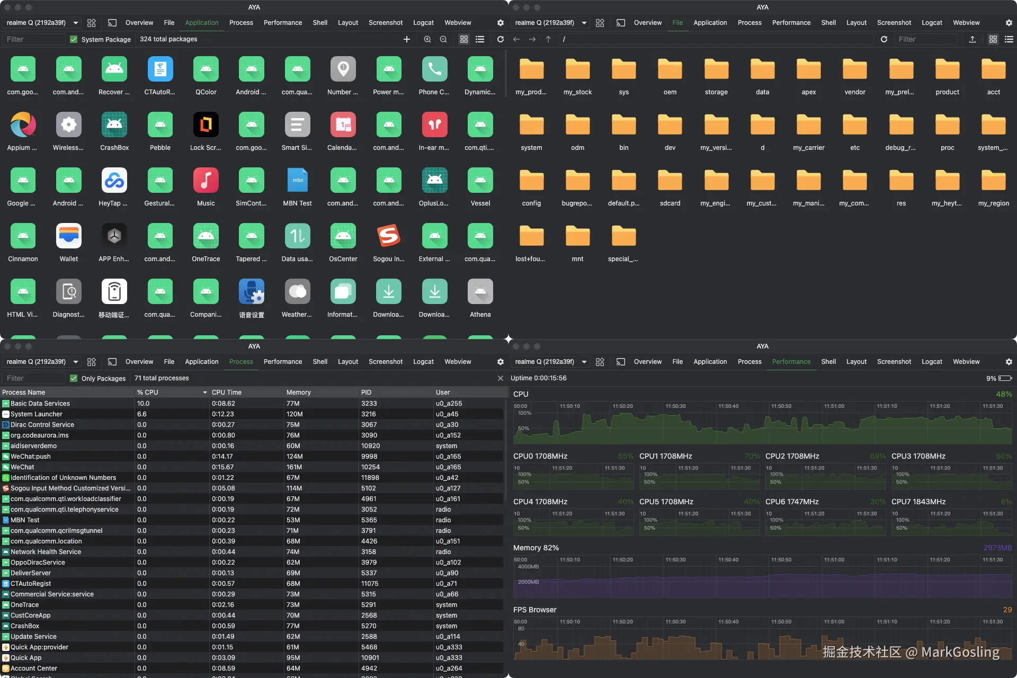Zoom in on the package grid
Screen dimensions: 1017x678
tap(427, 39)
